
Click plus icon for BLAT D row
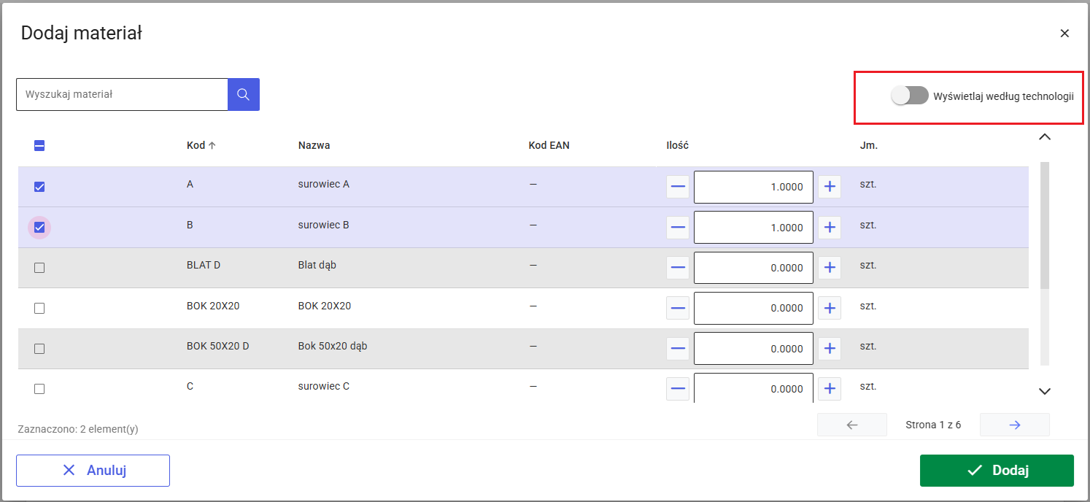[x=829, y=268]
